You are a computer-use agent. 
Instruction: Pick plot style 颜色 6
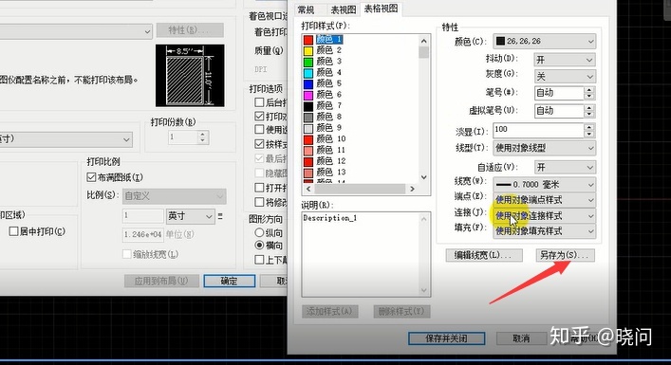[328, 95]
